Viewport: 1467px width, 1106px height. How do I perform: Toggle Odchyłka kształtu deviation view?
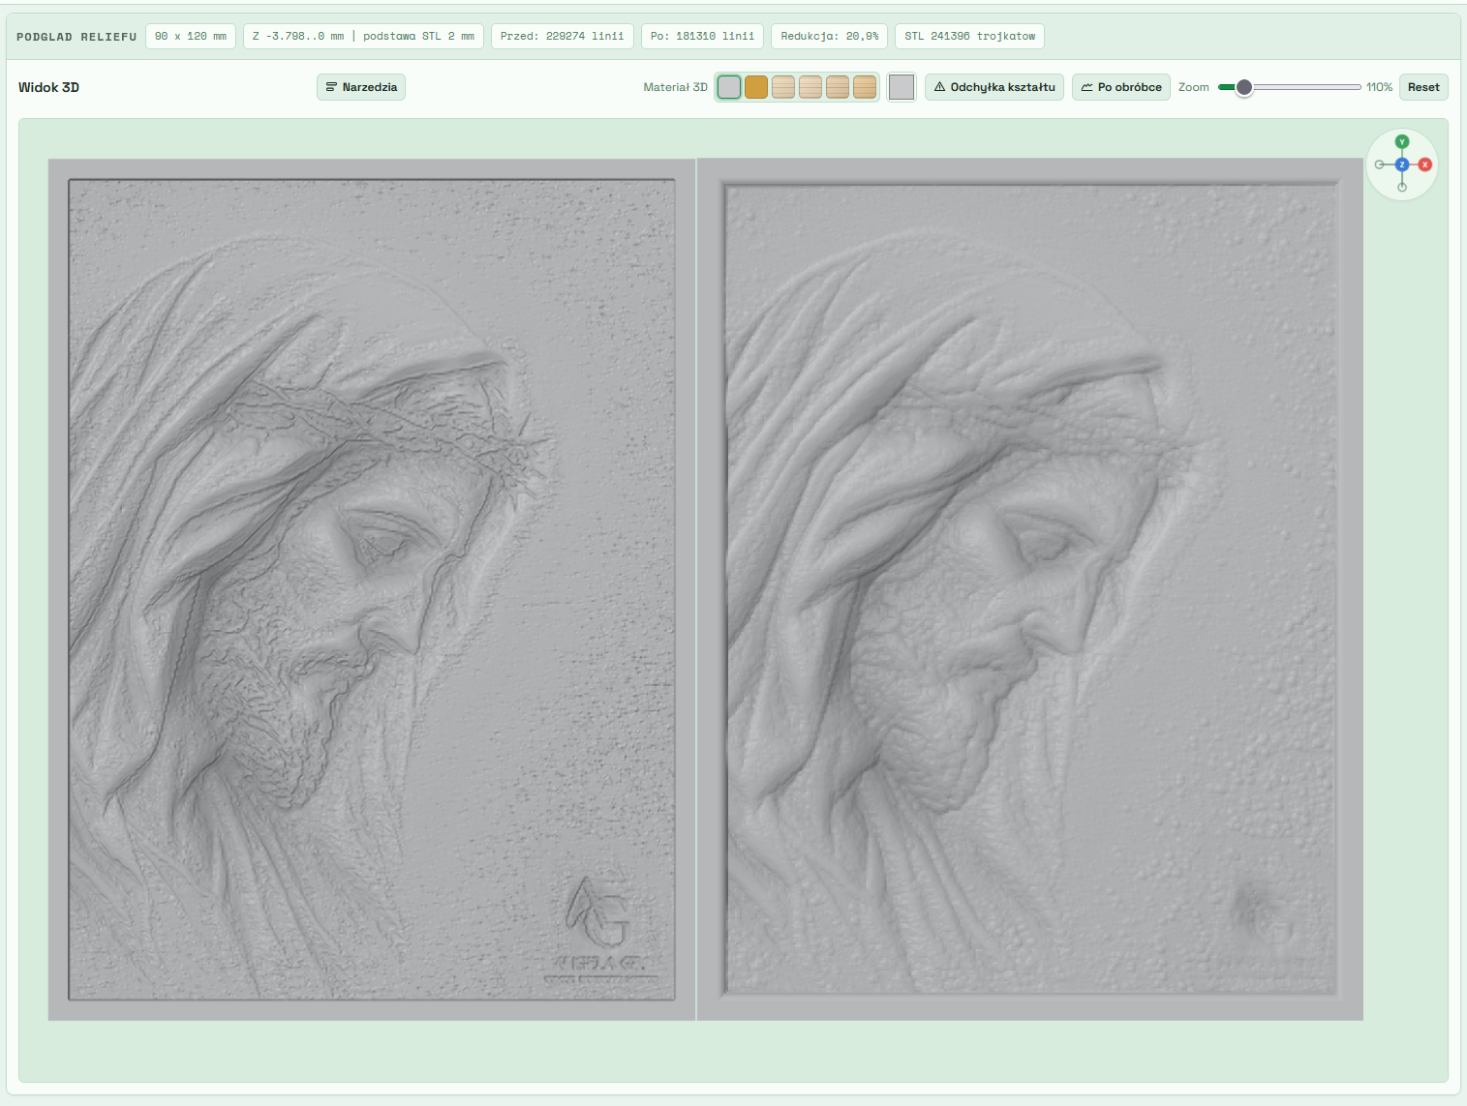[994, 87]
